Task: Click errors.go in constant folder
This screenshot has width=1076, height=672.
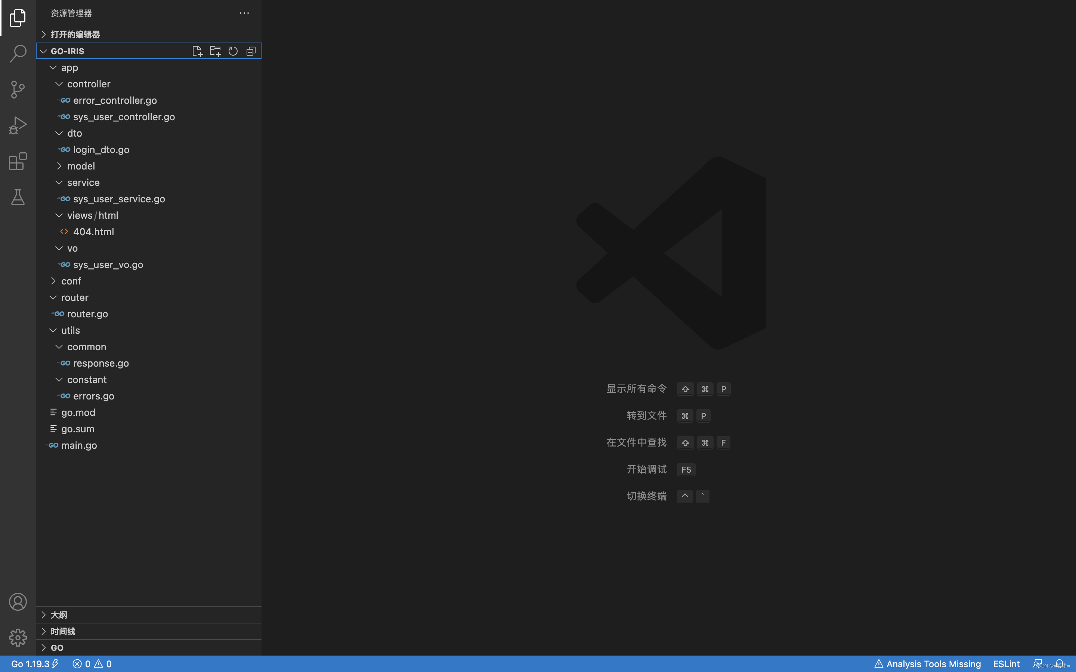Action: click(93, 396)
